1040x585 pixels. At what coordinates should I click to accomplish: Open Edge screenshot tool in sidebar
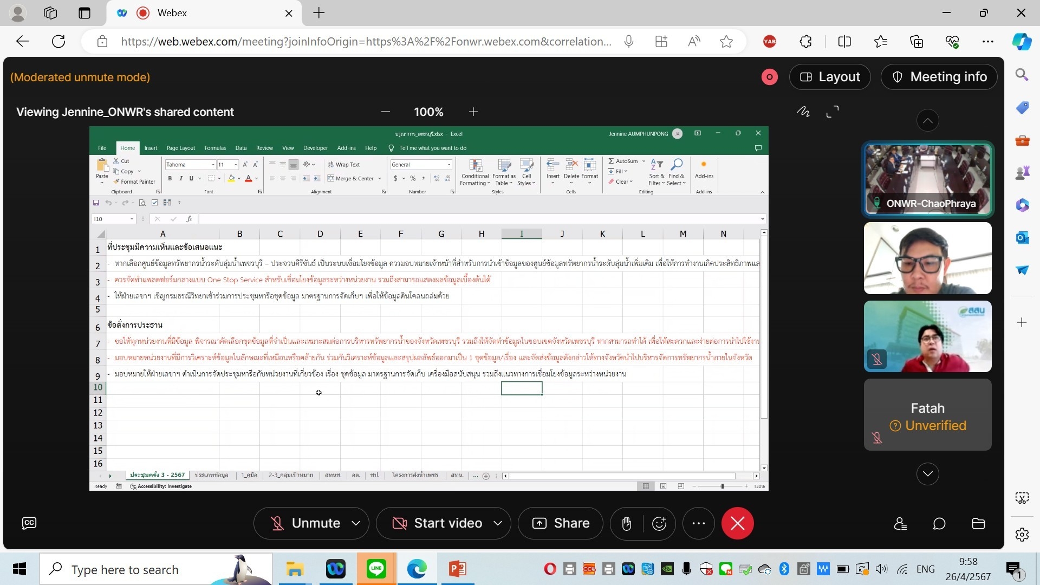coord(1022,498)
